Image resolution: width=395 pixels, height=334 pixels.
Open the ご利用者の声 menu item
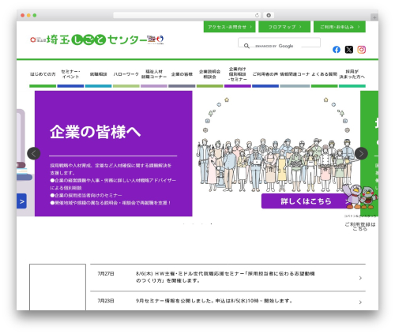point(265,74)
